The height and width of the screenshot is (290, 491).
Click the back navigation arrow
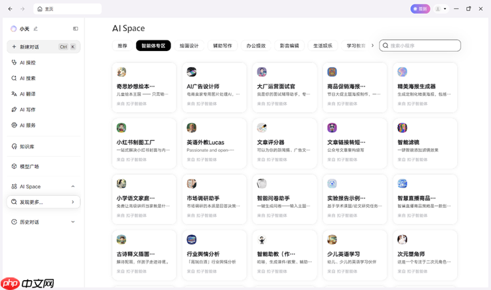tap(10, 9)
